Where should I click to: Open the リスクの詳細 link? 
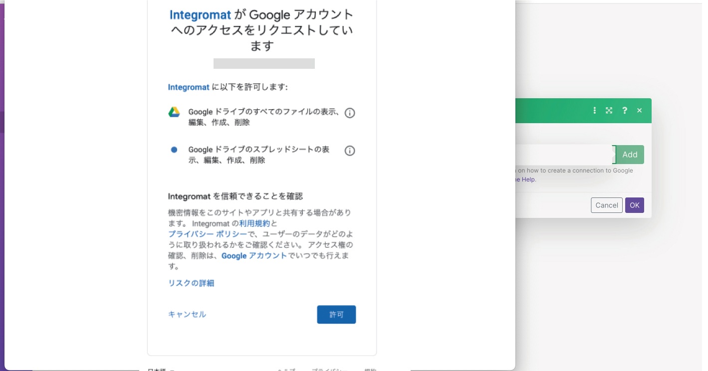(191, 283)
